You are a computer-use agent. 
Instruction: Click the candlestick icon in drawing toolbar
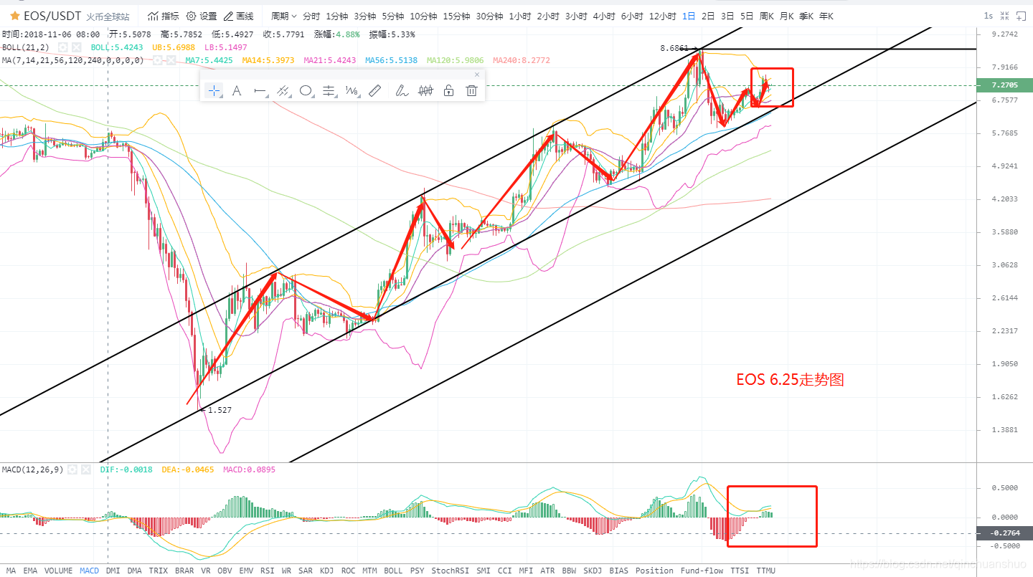(426, 90)
